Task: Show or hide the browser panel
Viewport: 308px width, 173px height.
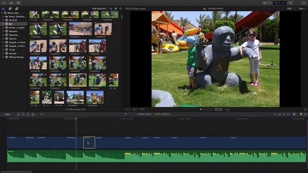Action: (276, 3)
